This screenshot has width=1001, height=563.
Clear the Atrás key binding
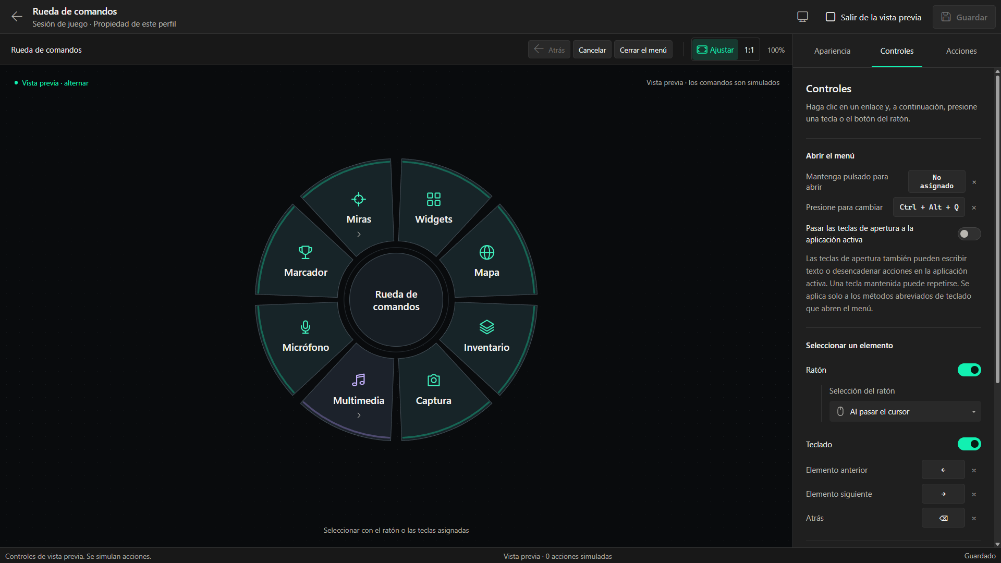pyautogui.click(x=974, y=518)
